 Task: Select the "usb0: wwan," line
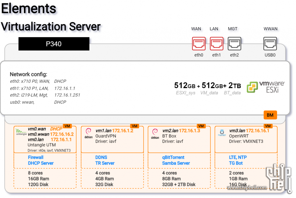coord(22,102)
